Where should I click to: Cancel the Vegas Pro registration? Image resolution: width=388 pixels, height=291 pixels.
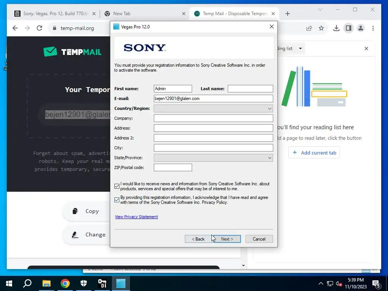[x=259, y=239]
